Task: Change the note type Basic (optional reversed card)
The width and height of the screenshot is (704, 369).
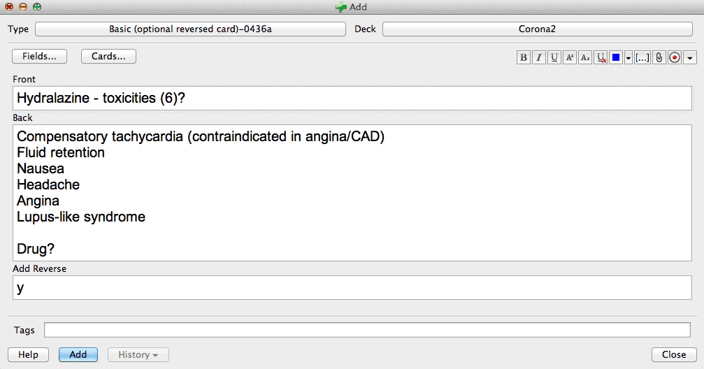Action: 190,29
